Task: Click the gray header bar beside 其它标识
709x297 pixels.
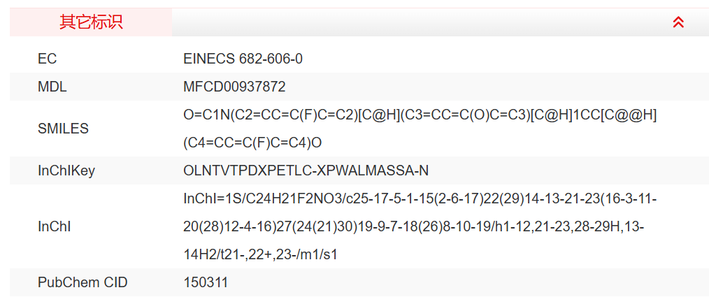Action: (420, 22)
